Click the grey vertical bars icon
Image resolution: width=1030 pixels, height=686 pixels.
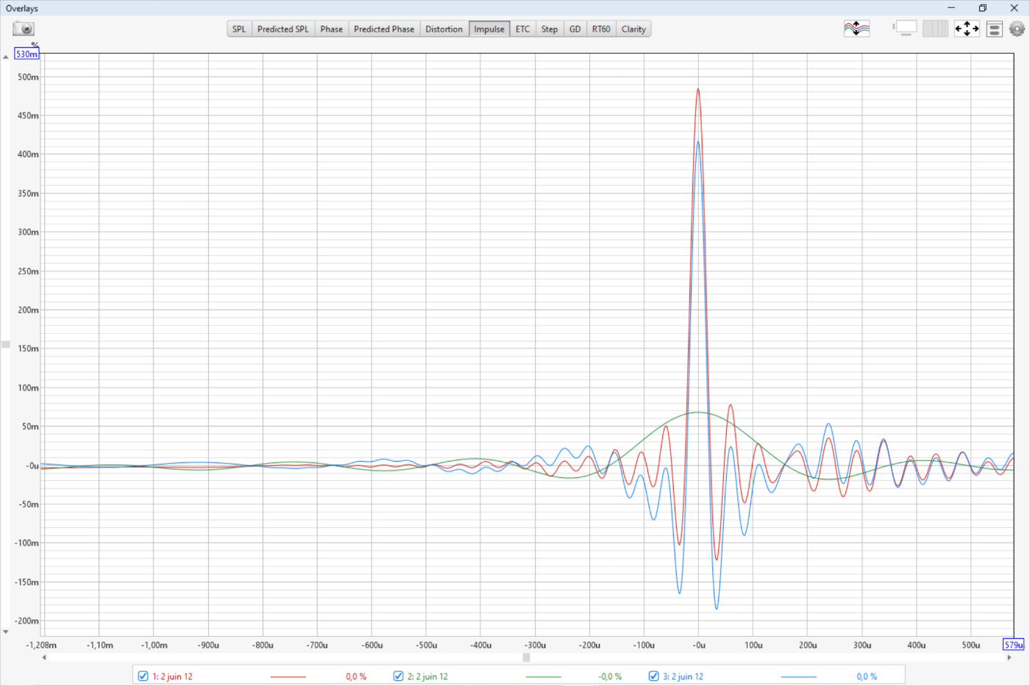935,29
